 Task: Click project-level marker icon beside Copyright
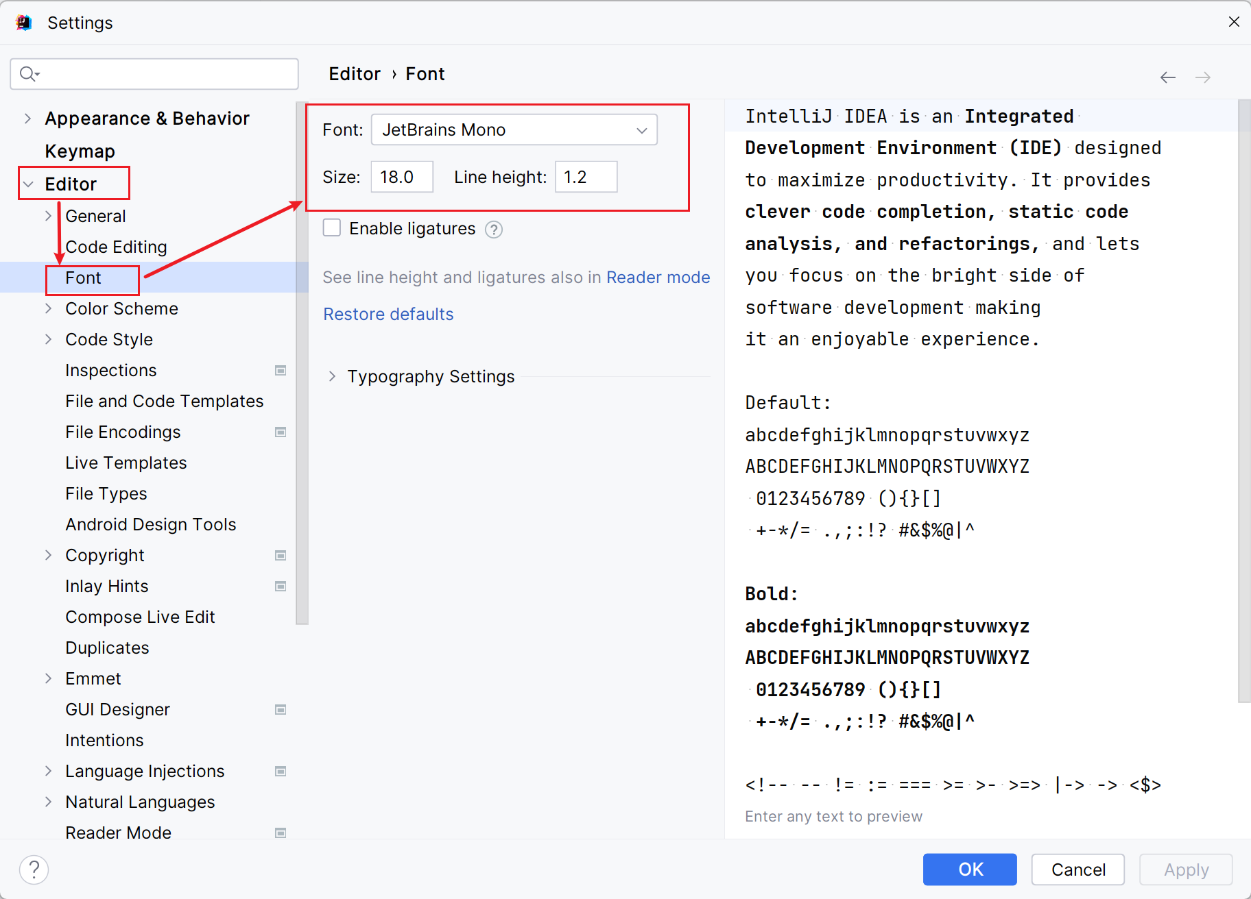point(281,555)
